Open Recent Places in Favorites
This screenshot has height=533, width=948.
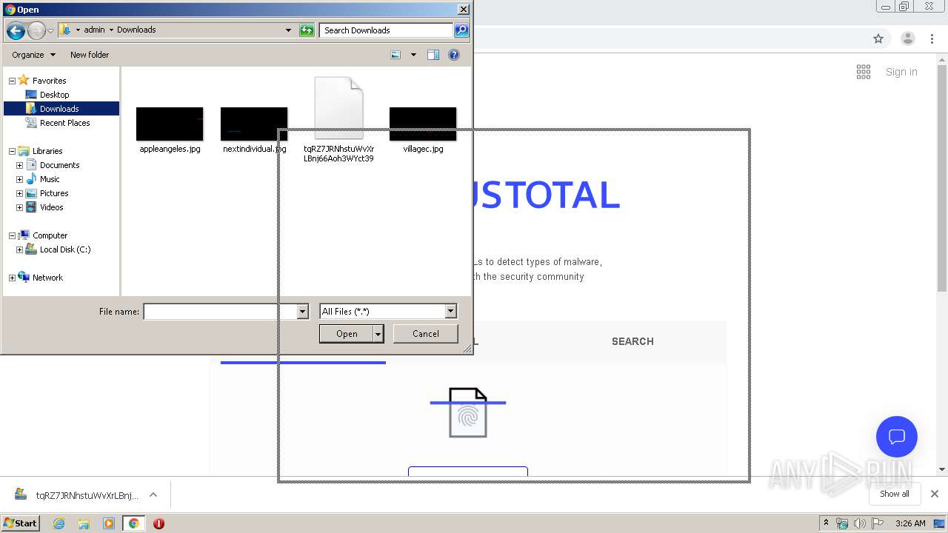(x=64, y=123)
